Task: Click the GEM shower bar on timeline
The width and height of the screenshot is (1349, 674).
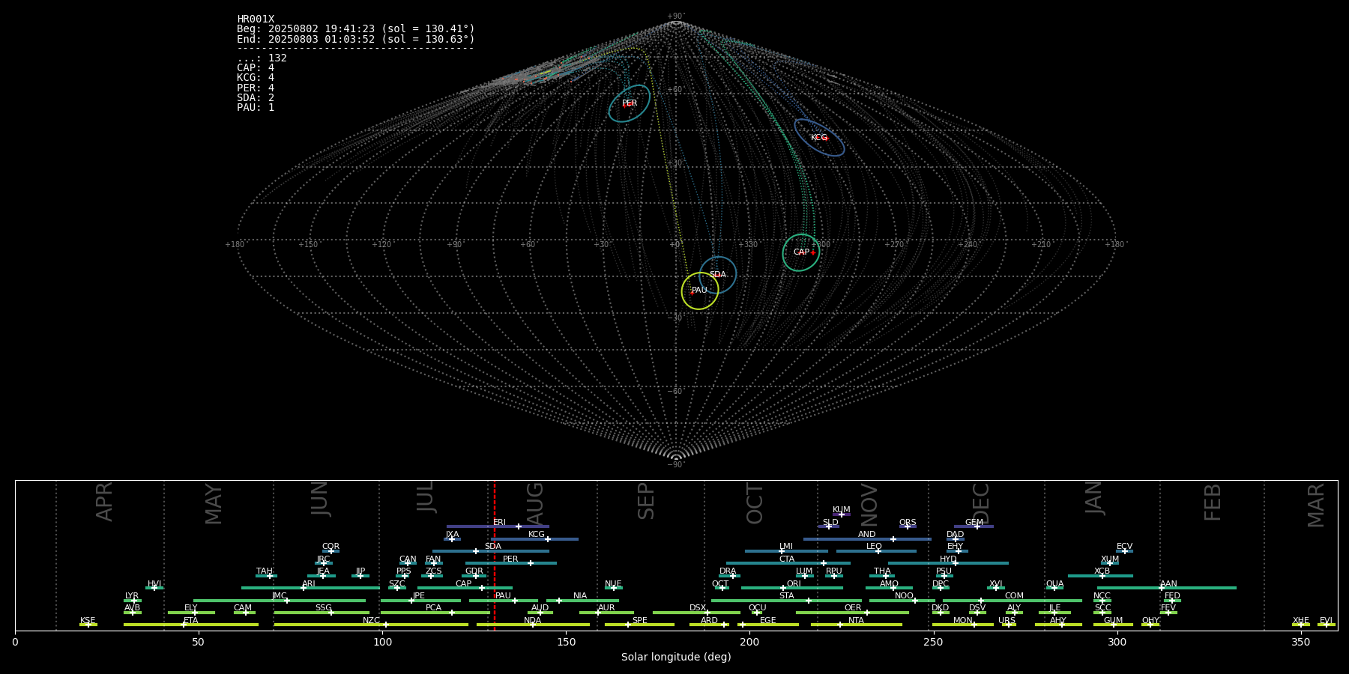Action: [x=974, y=526]
